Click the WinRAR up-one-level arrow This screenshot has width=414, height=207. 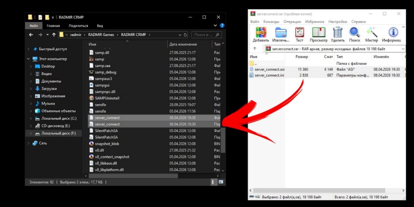tap(255, 49)
